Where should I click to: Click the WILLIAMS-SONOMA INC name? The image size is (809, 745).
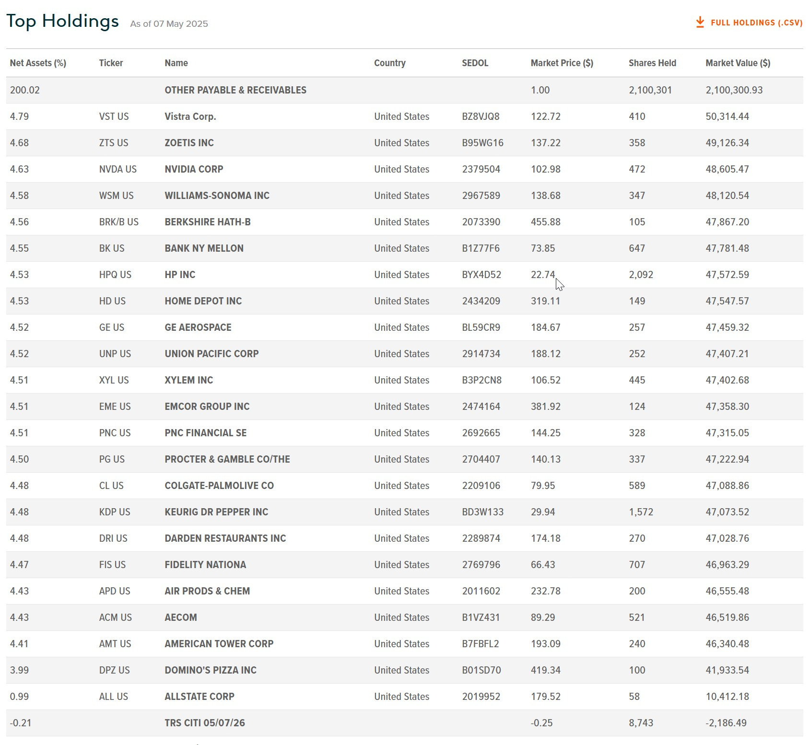point(217,196)
